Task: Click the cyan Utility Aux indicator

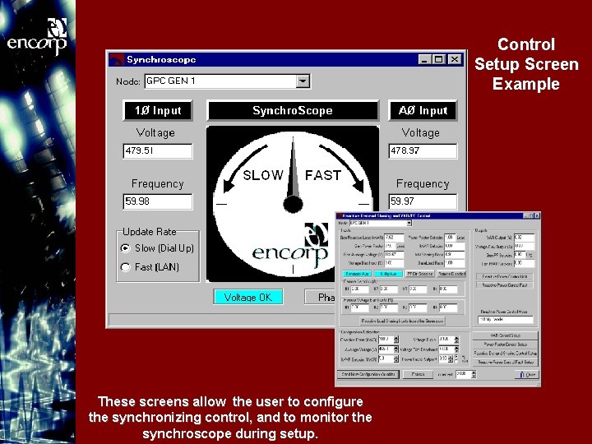Action: (x=388, y=274)
